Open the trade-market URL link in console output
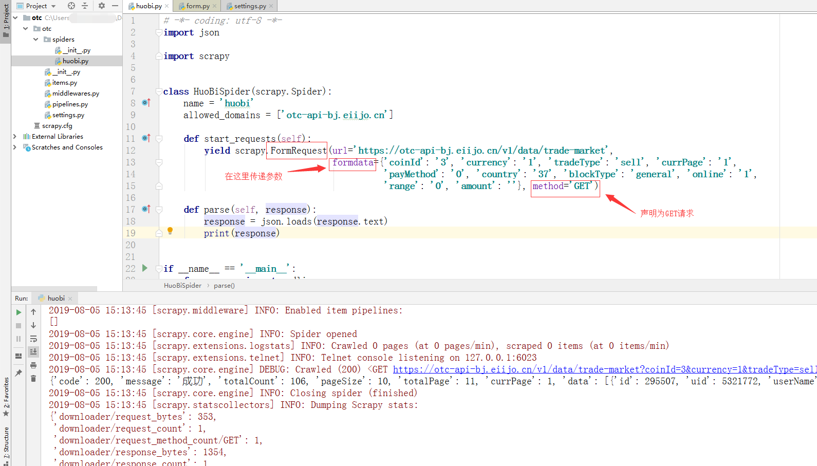The image size is (817, 466). click(604, 369)
